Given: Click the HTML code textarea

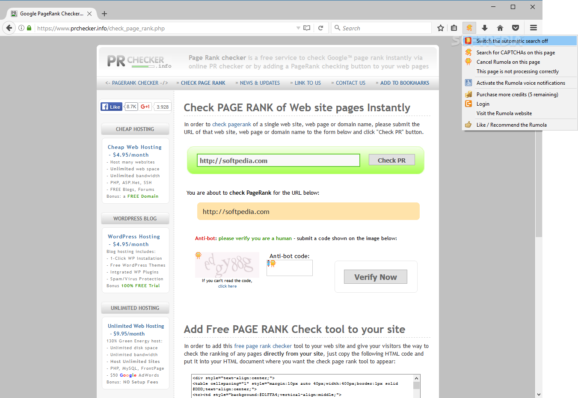Looking at the screenshot, I should [x=302, y=386].
